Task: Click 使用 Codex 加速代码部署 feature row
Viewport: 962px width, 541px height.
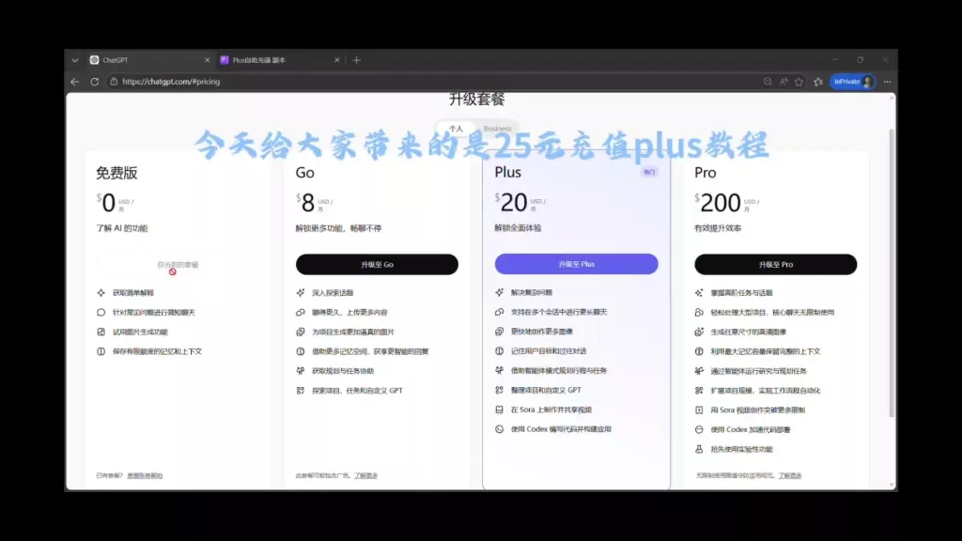Action: 742,429
